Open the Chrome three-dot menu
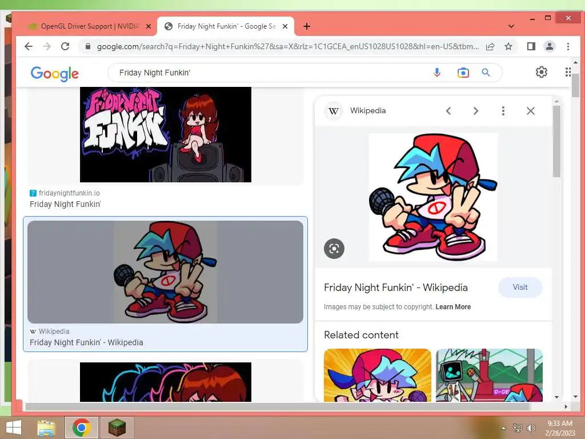 click(568, 46)
